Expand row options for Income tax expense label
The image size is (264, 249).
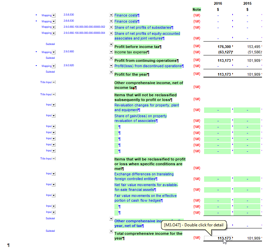pos(111,52)
